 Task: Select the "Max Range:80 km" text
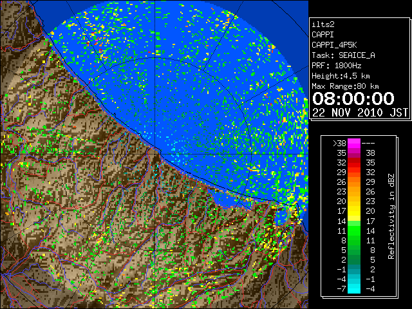click(345, 86)
